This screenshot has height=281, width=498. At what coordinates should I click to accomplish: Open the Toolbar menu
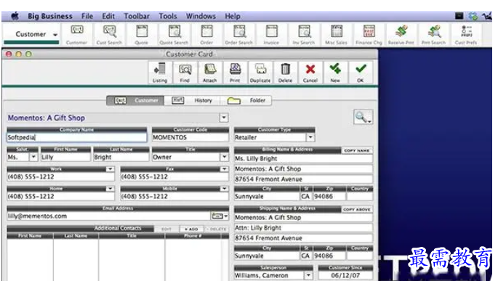tap(137, 16)
